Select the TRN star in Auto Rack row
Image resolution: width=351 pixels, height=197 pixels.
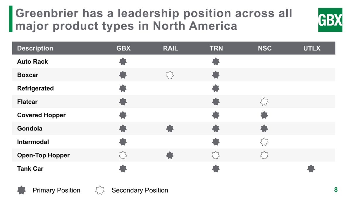(x=216, y=62)
